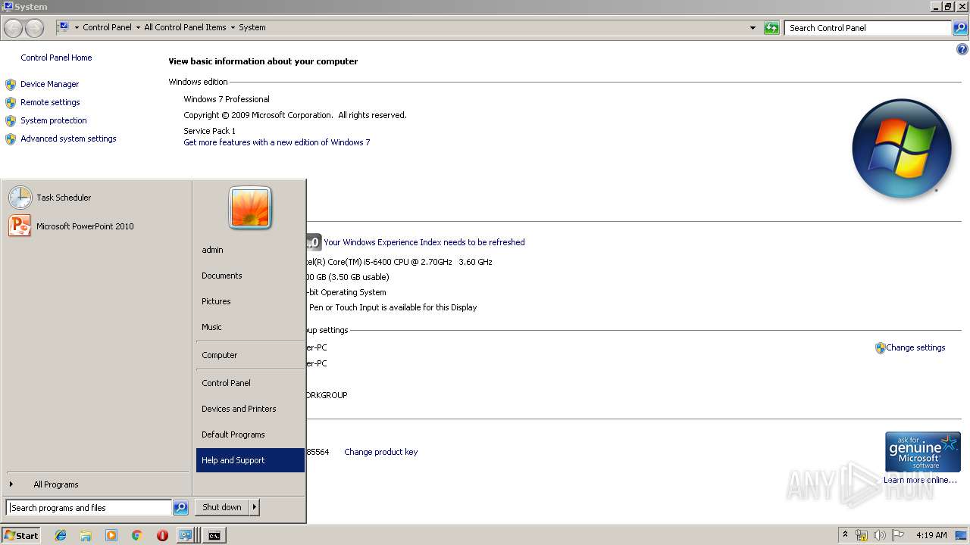
Task: Launch Google Chrome from taskbar
Action: click(x=136, y=535)
